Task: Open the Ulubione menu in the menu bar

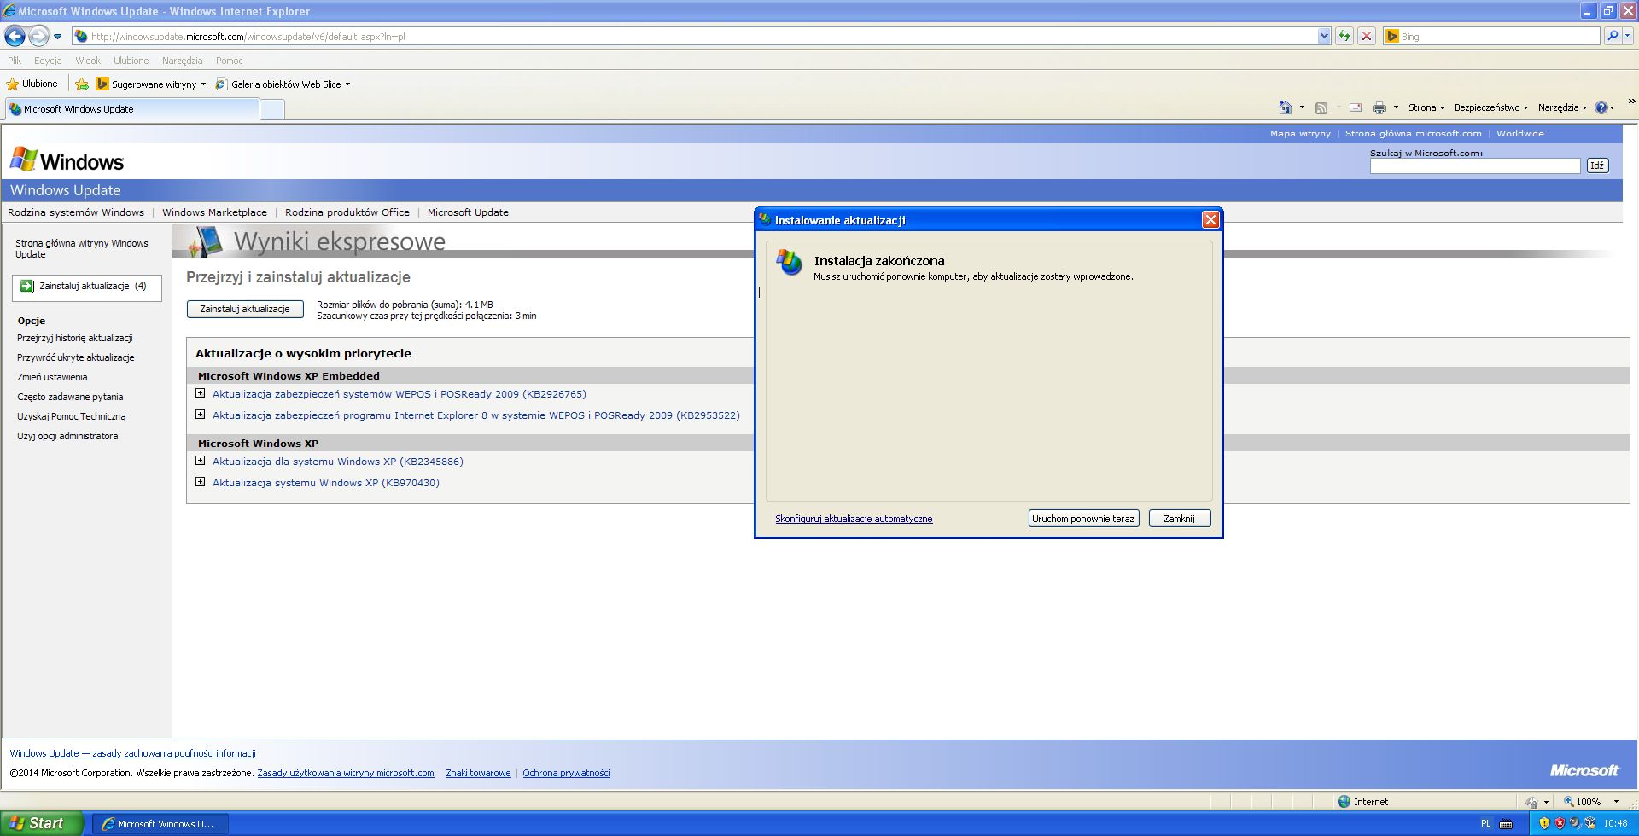Action: pos(131,61)
